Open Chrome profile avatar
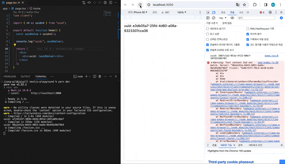The image size is (285, 164). (273, 5)
